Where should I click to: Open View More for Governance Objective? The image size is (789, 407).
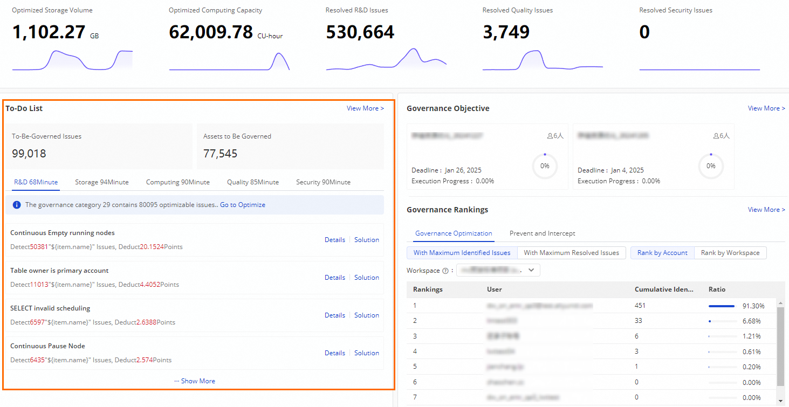coord(766,108)
